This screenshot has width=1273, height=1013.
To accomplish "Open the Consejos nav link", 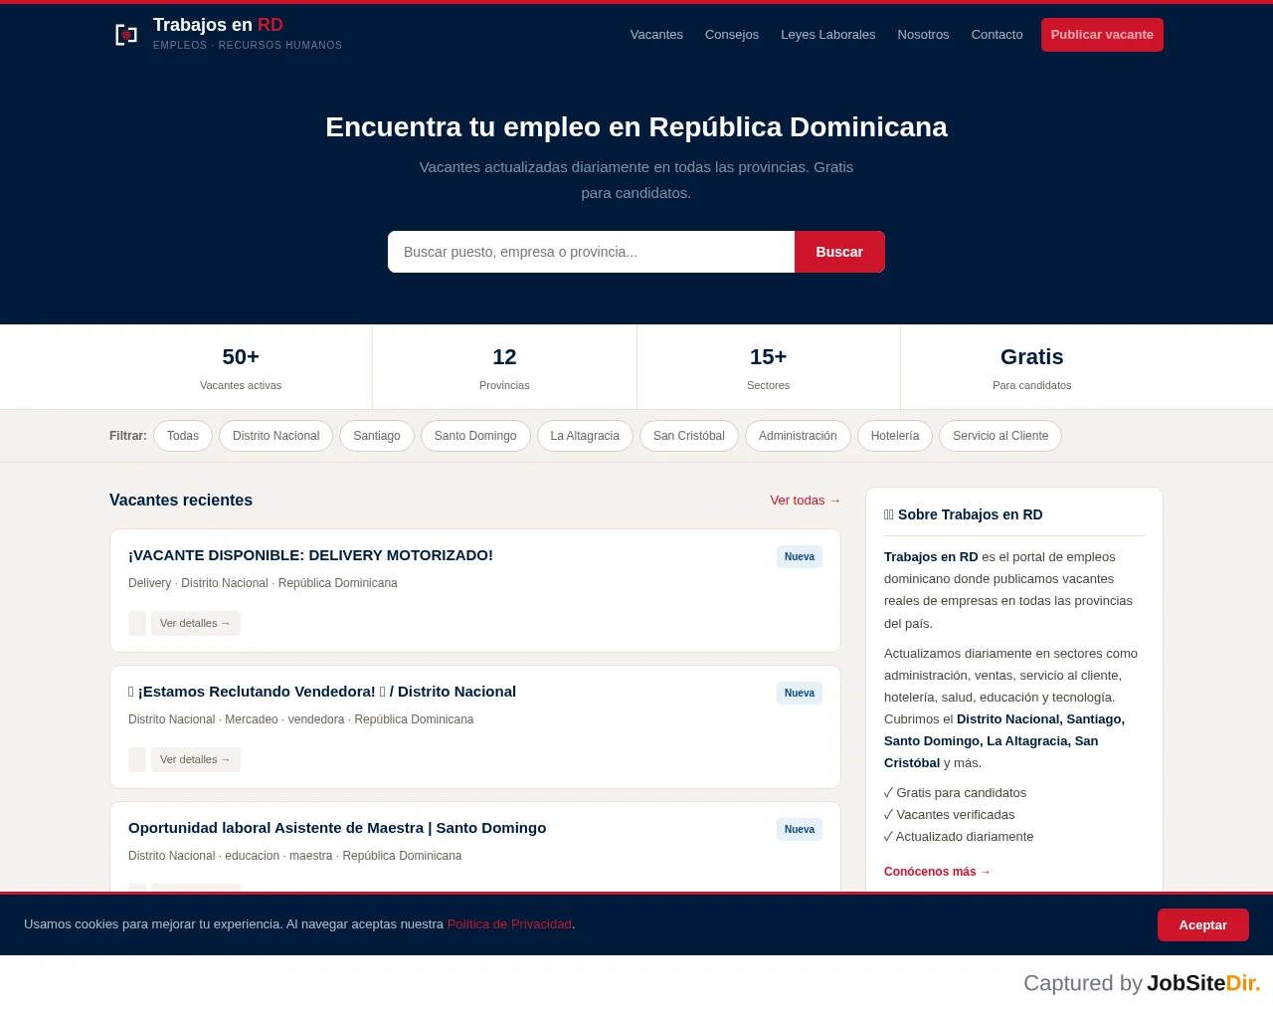I will tap(732, 35).
